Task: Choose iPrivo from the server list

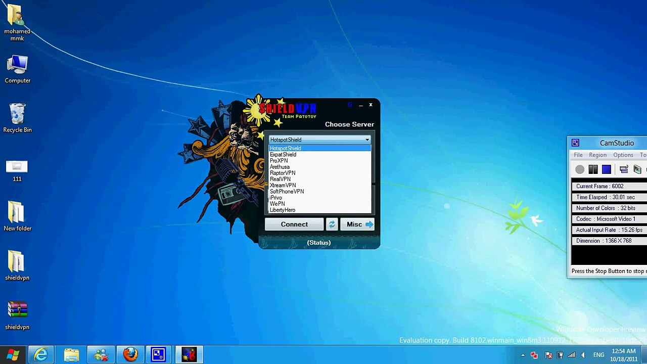Action: tap(319, 198)
